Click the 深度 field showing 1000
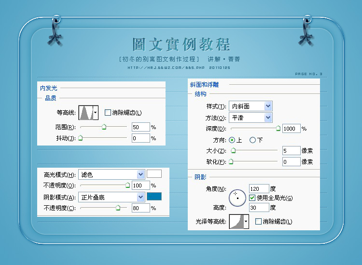The width and height of the screenshot is (362, 265). click(292, 128)
